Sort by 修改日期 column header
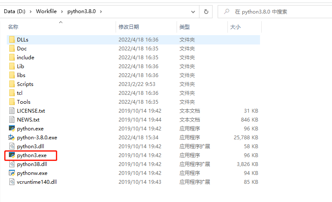332x202 pixels. pyautogui.click(x=129, y=27)
